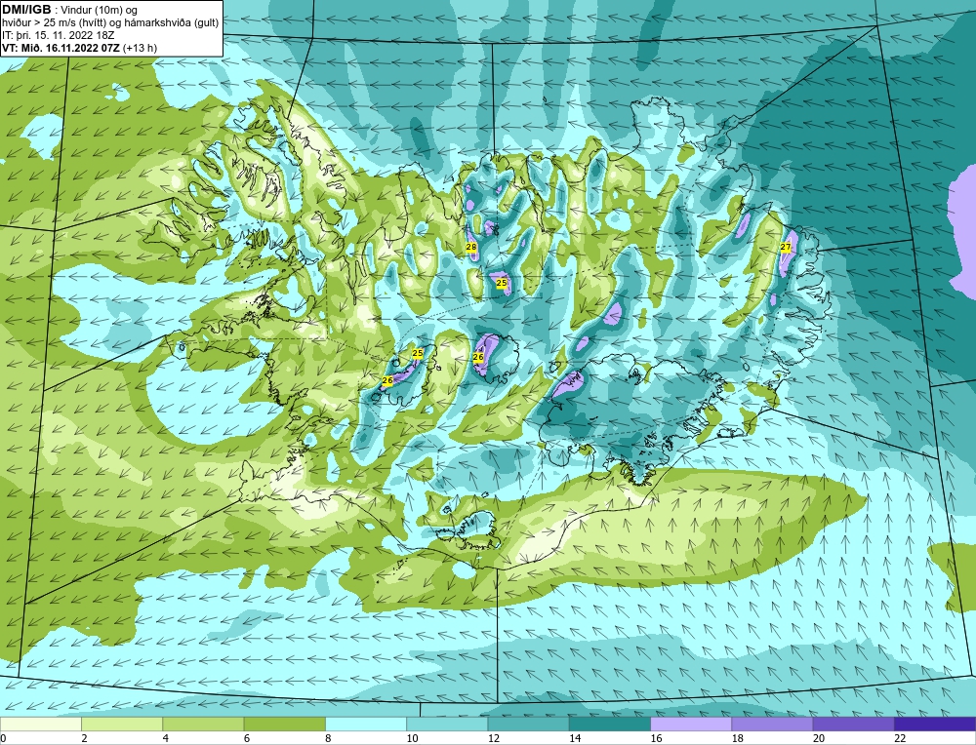The width and height of the screenshot is (976, 745).
Task: Click the 14–16 m/s dark teal legend swatch
Action: 610,725
